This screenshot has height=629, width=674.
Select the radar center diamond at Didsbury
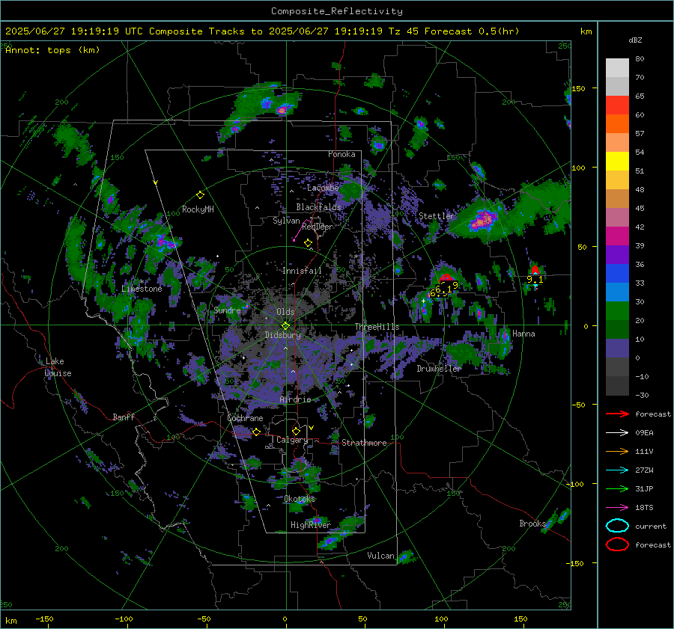tap(285, 326)
